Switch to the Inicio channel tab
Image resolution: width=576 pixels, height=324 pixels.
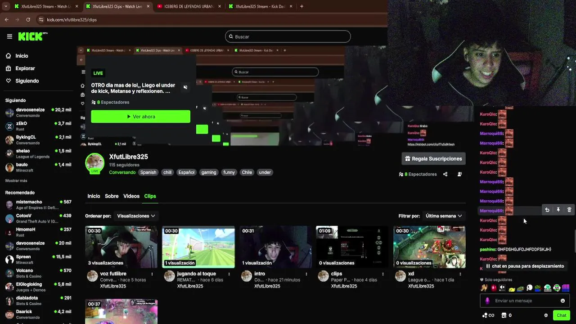click(x=94, y=196)
